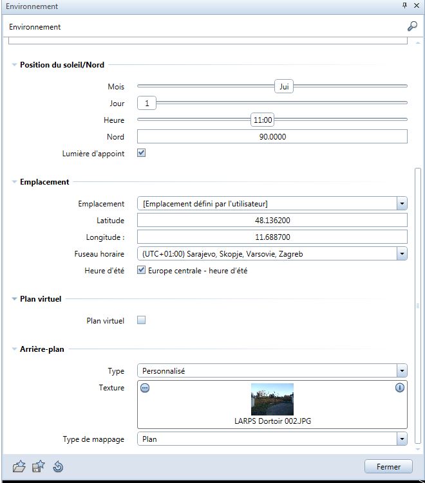Collapse Position du soleil/Nord section
The image size is (425, 483).
click(14, 65)
